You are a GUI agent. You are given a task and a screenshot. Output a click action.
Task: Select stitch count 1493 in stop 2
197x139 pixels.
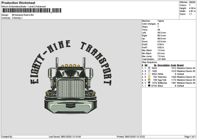click(x=154, y=71)
